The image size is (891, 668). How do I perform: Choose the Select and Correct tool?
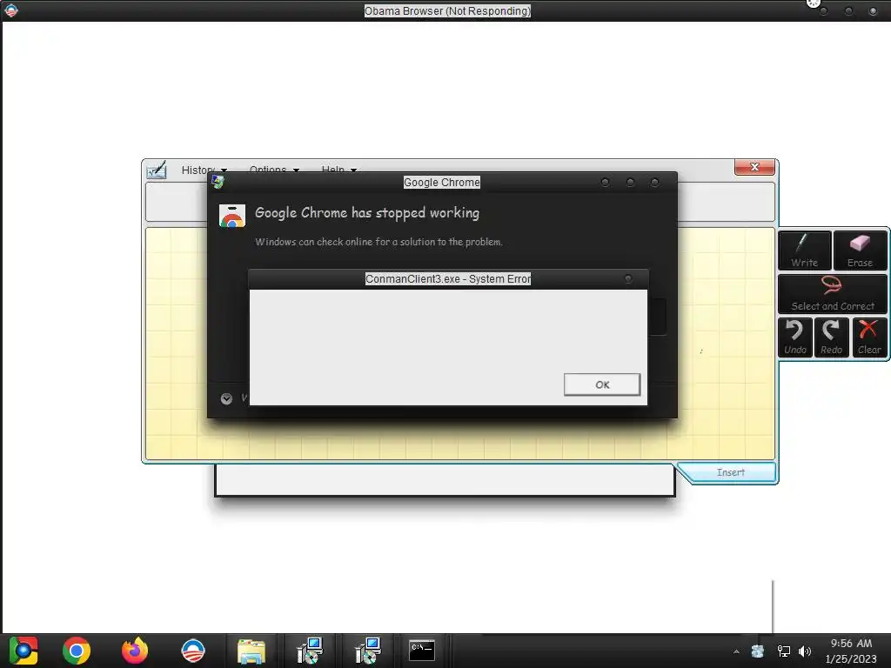click(833, 294)
